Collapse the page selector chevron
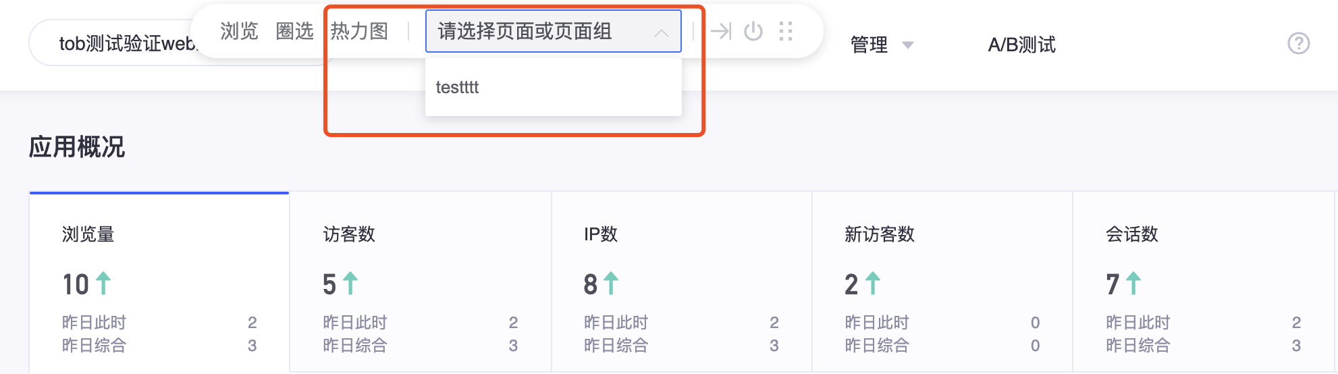The height and width of the screenshot is (374, 1338). 662,32
